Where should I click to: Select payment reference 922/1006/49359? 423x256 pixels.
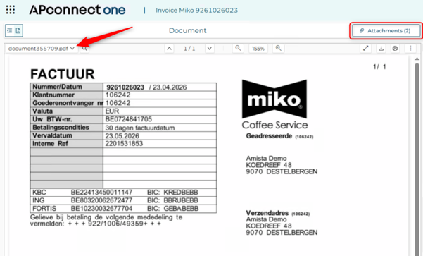click(x=116, y=224)
